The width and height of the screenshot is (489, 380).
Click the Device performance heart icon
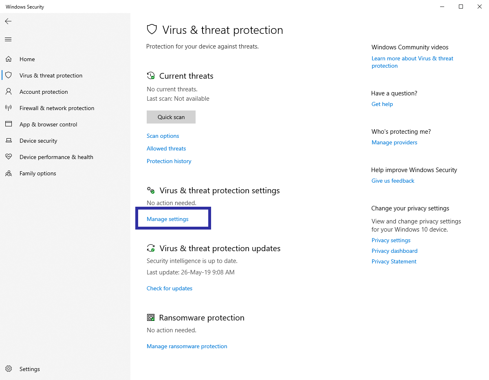pyautogui.click(x=9, y=157)
